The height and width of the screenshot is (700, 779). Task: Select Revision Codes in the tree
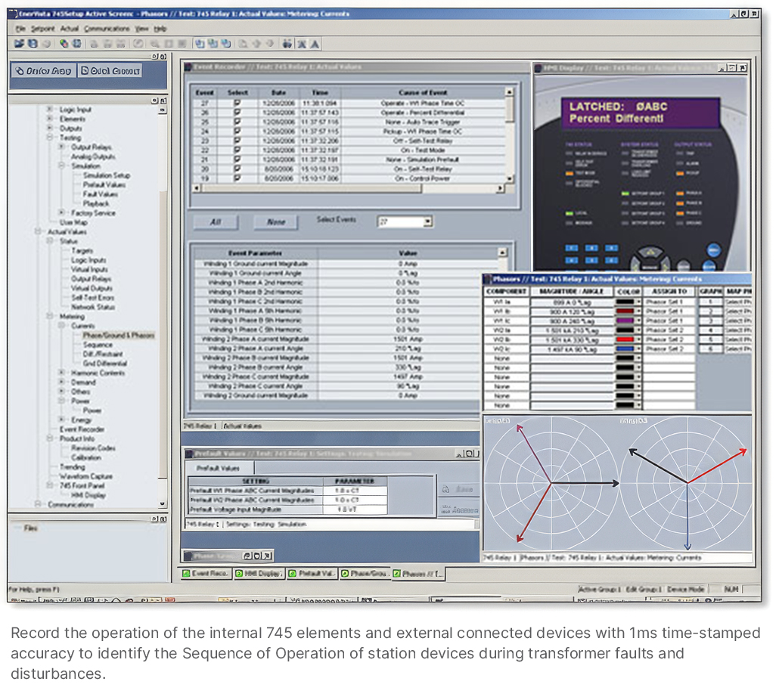coord(93,448)
